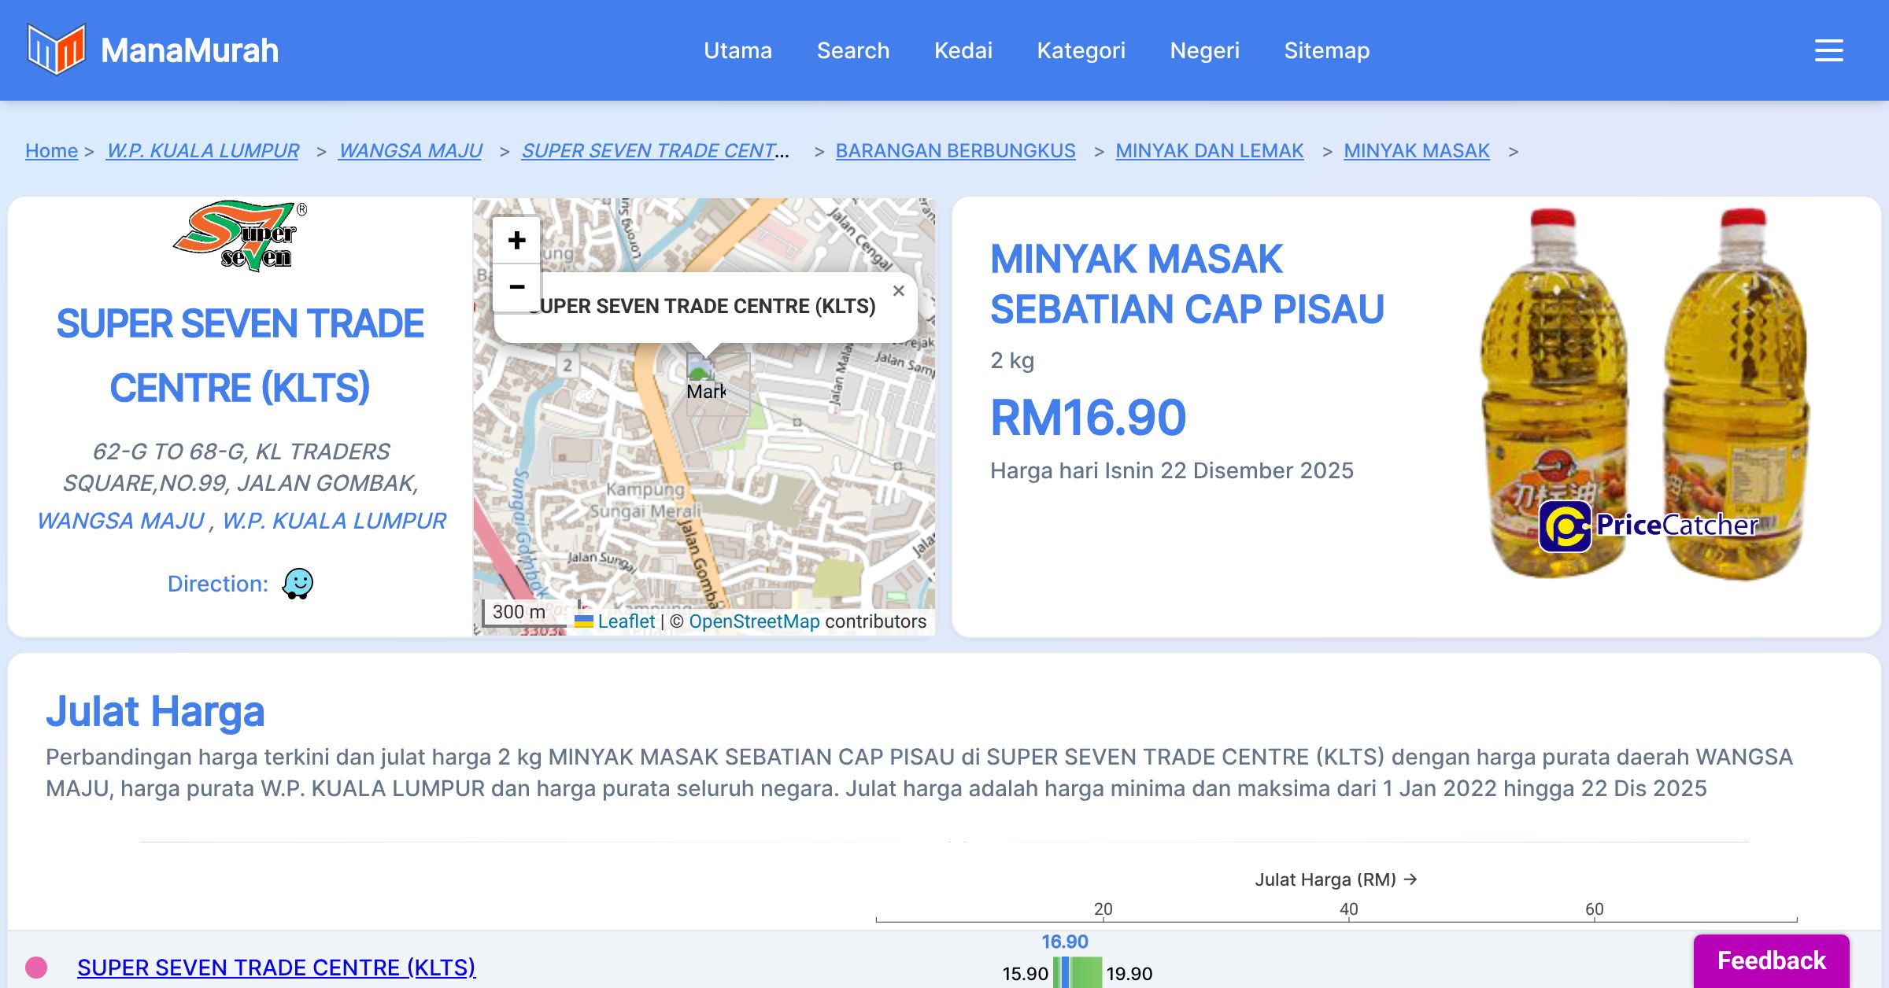This screenshot has height=988, width=1889.
Task: Click the Home breadcrumb link
Action: [x=51, y=150]
